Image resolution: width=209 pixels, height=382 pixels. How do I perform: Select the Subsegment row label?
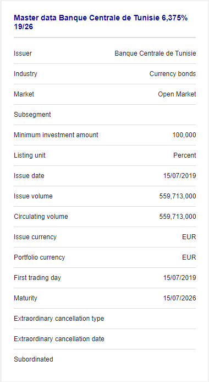32,115
